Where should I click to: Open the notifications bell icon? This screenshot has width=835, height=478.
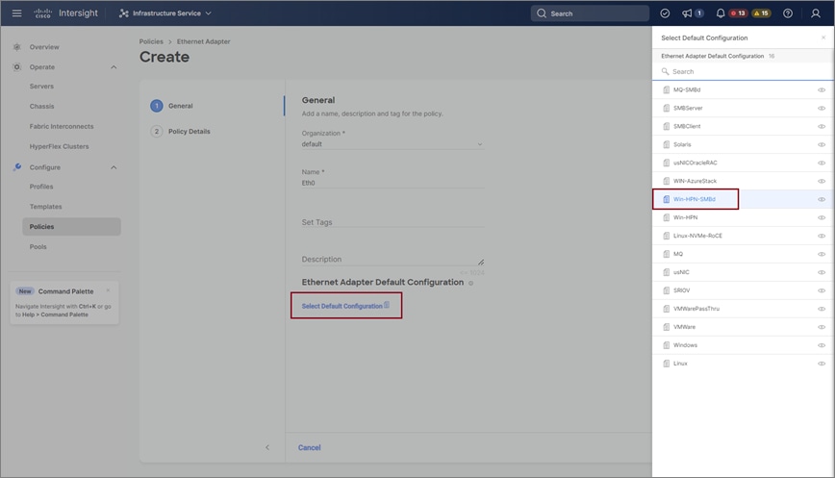click(x=720, y=13)
